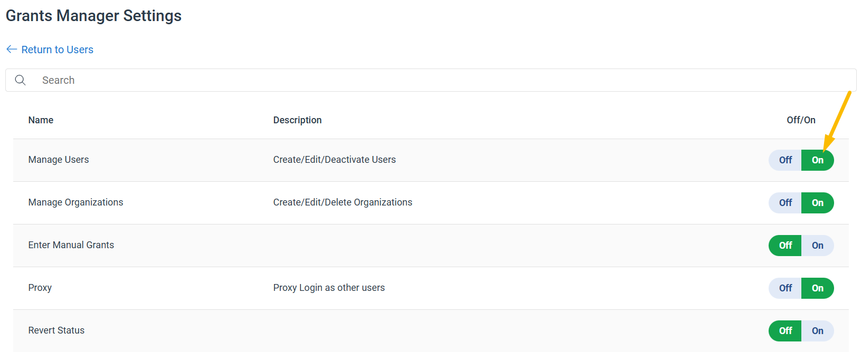Click the Off/On column header
The width and height of the screenshot is (861, 352).
801,120
